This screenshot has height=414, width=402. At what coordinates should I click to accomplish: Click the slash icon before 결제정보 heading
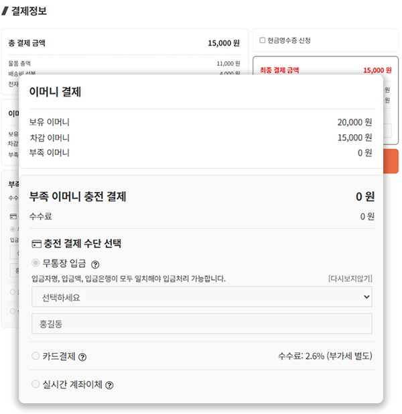pos(5,11)
